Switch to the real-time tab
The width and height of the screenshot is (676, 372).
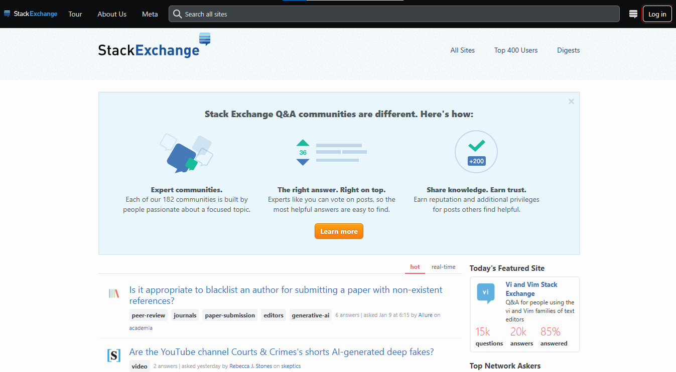click(x=443, y=267)
